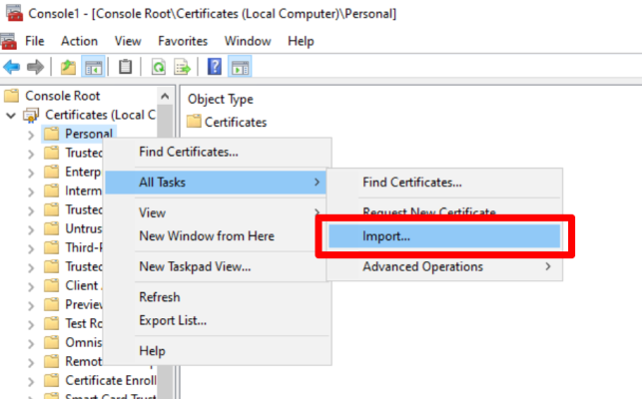Open the Advanced Operations submenu

coord(444,266)
